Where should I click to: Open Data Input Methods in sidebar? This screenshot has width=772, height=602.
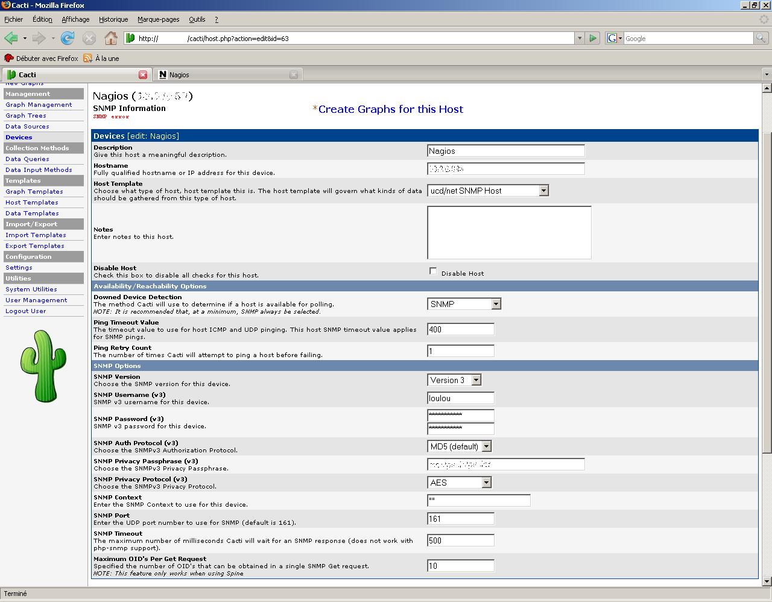coord(39,170)
